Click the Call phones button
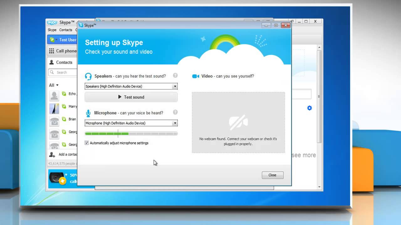This screenshot has height=225, width=401. (x=62, y=51)
